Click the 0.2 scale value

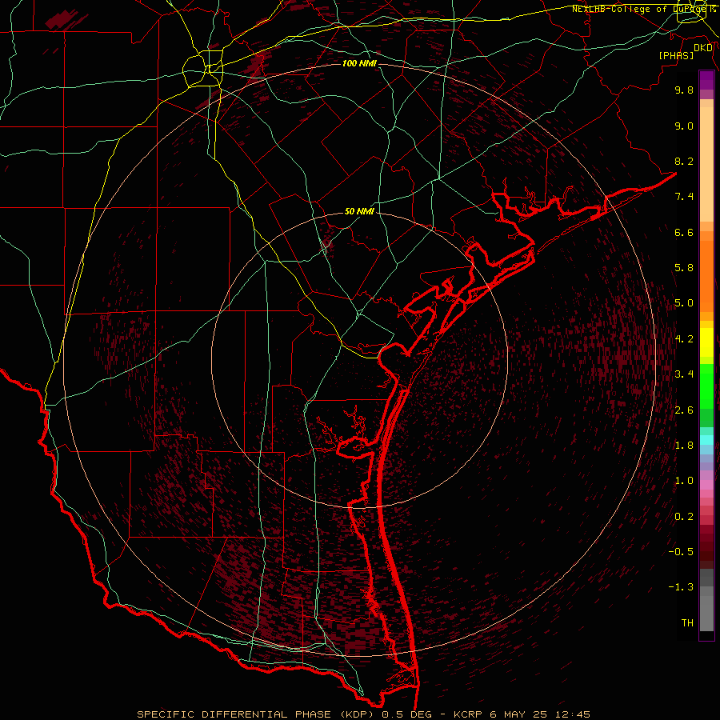(684, 517)
